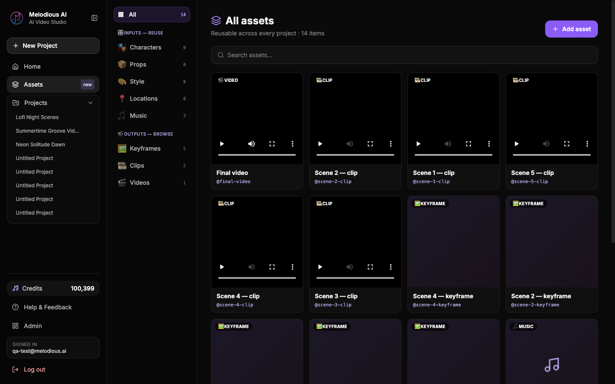Select the All assets filter
The height and width of the screenshot is (384, 615).
pyautogui.click(x=152, y=15)
